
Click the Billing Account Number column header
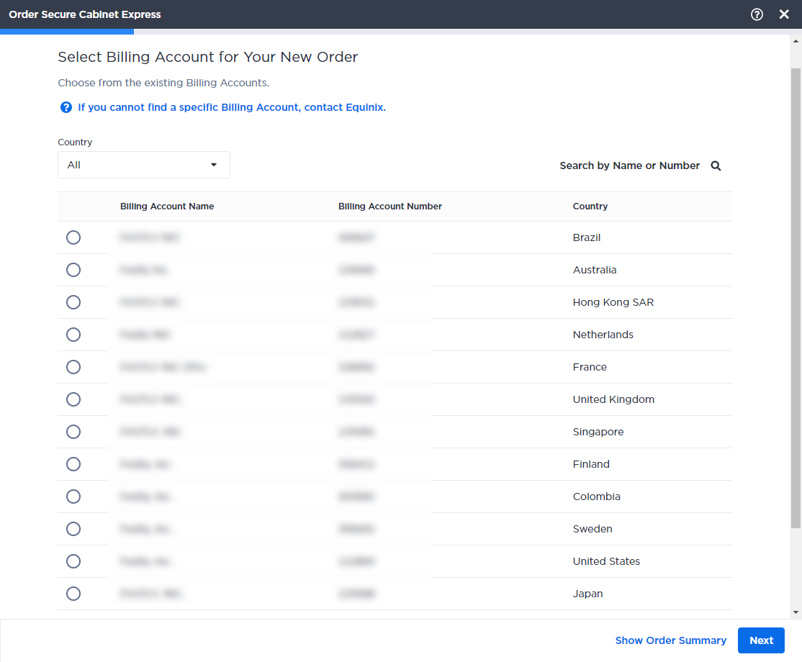tap(389, 207)
